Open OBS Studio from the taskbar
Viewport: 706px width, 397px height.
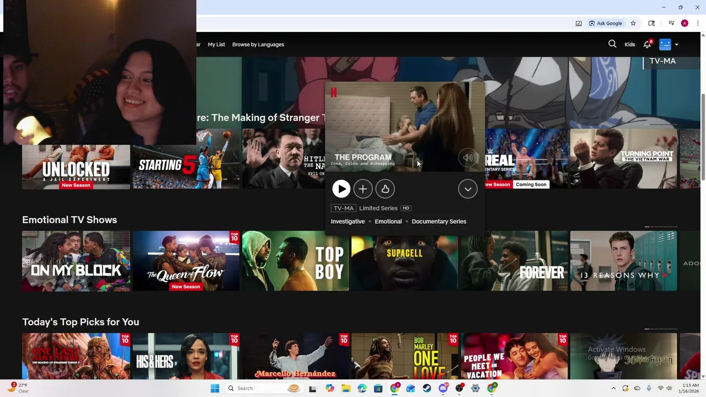click(459, 388)
